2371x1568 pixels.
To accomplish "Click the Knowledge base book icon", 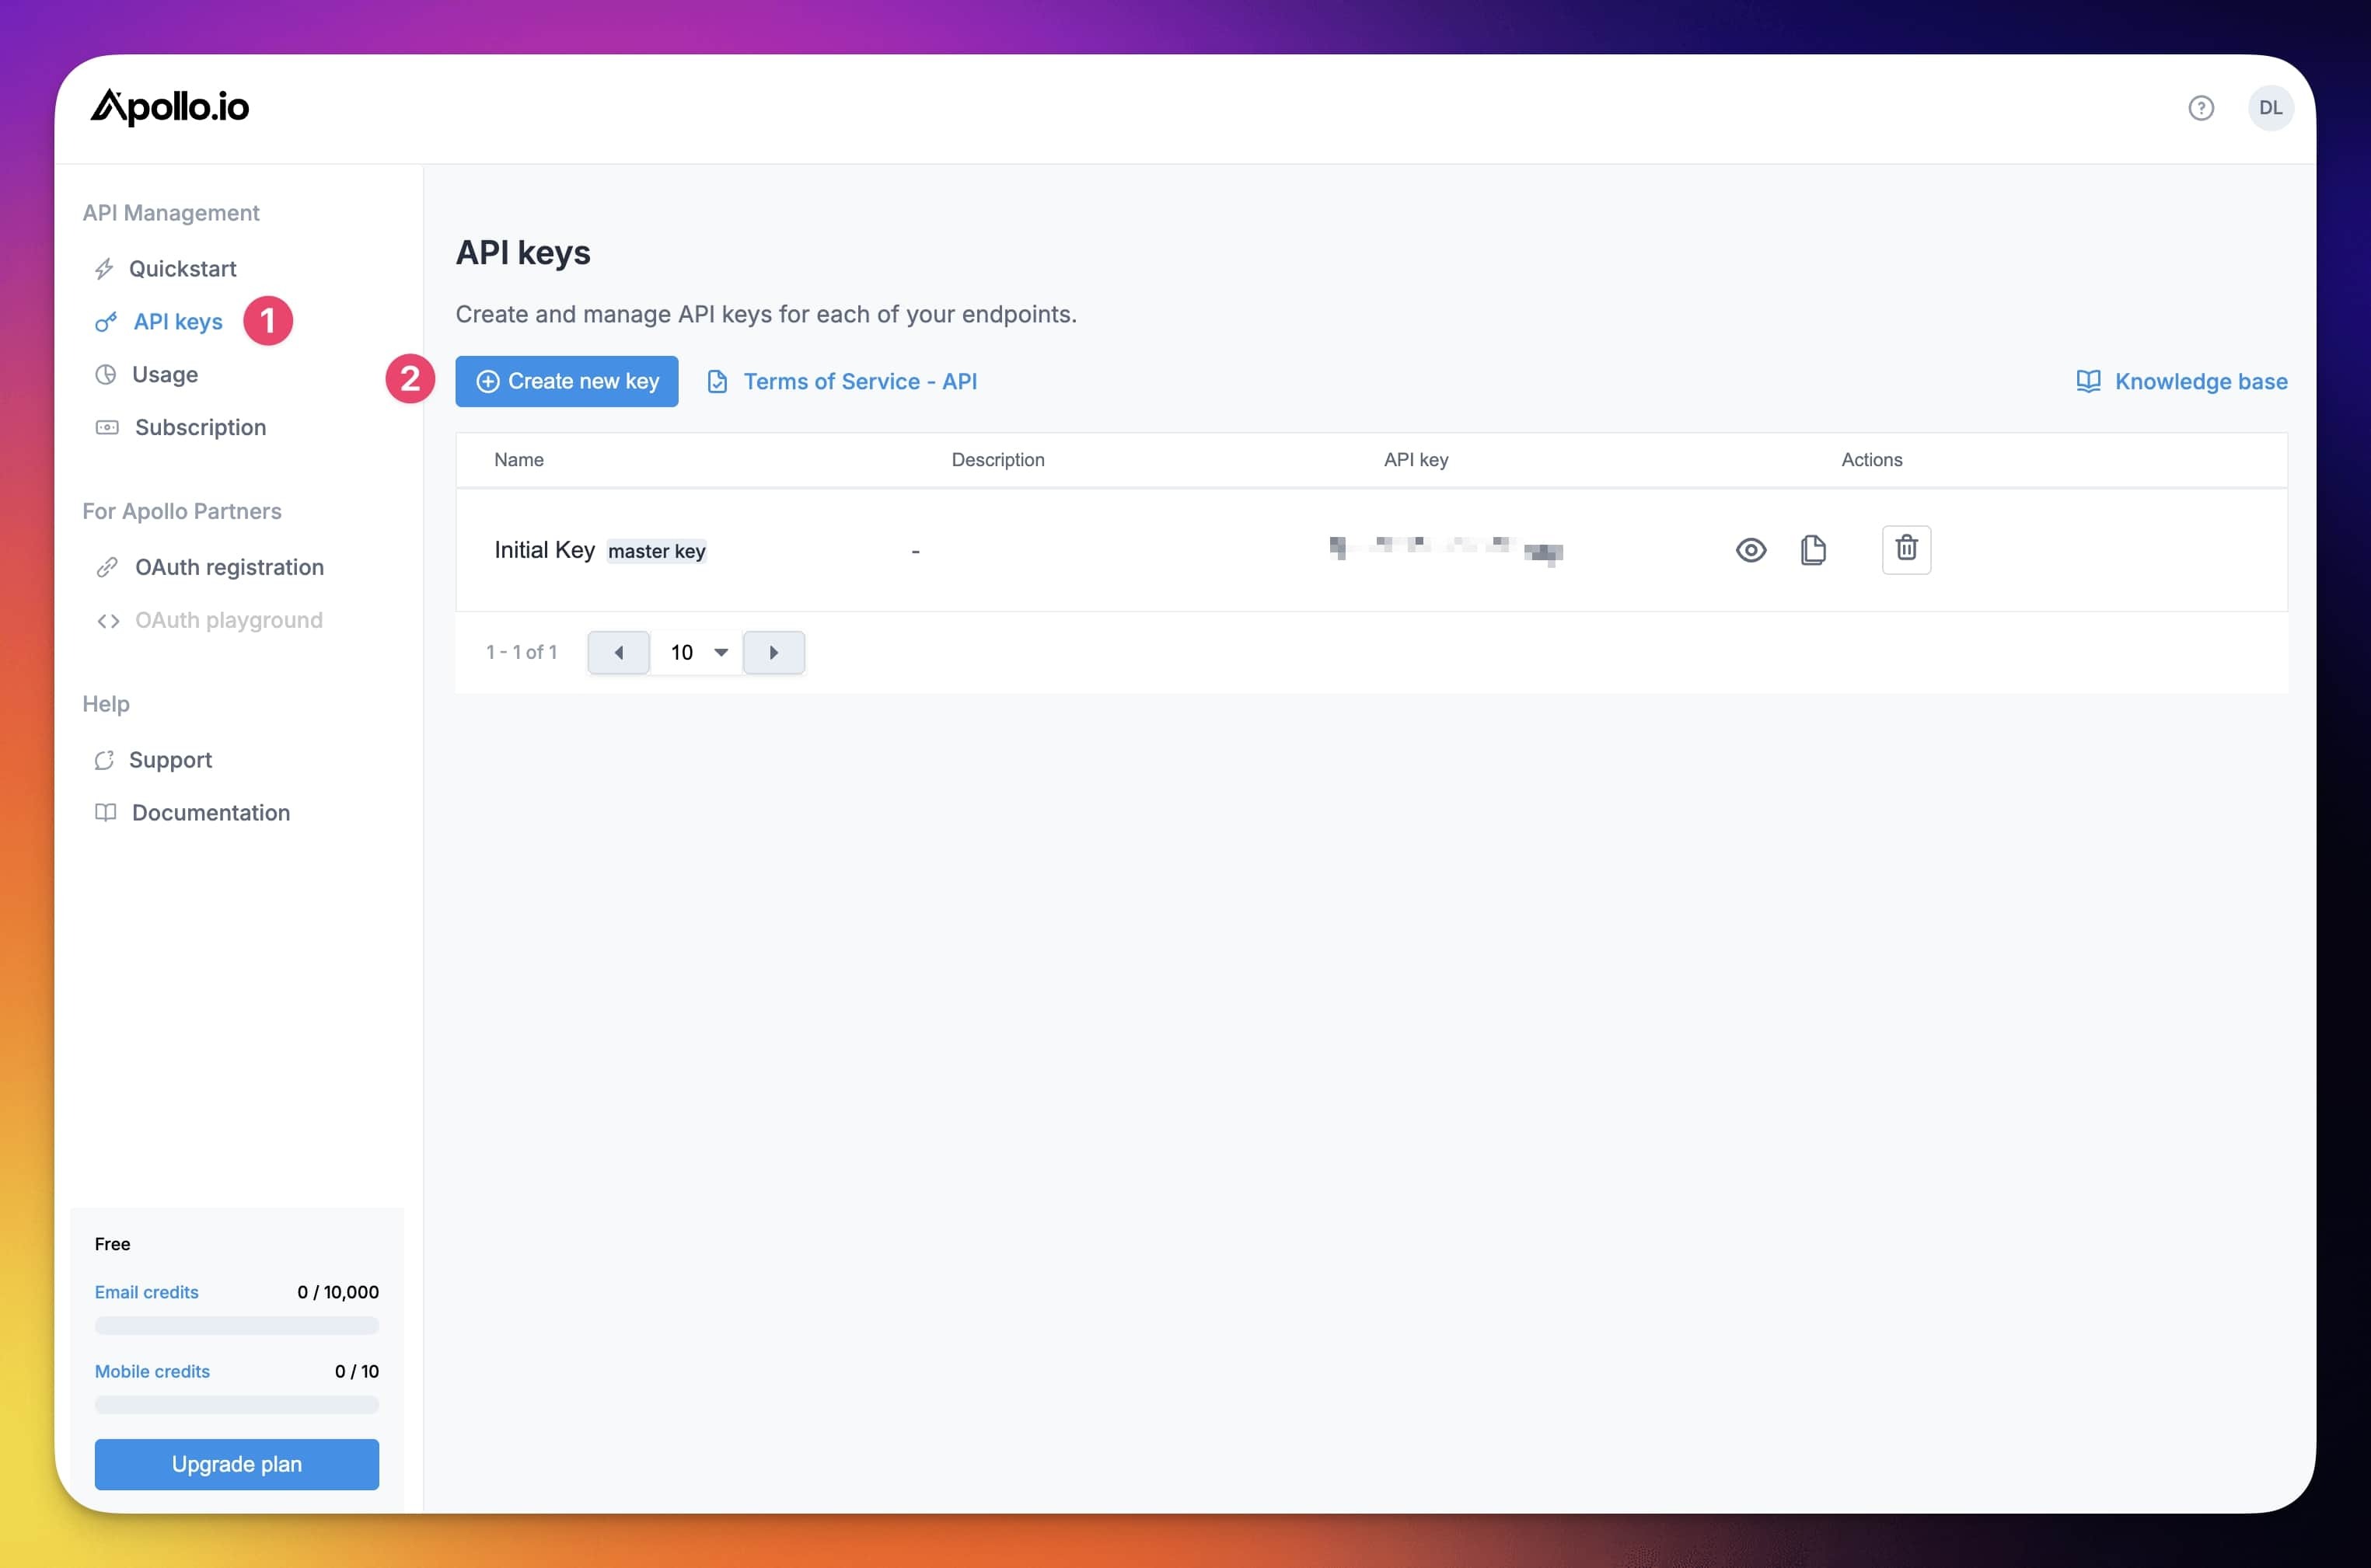I will [x=2088, y=381].
